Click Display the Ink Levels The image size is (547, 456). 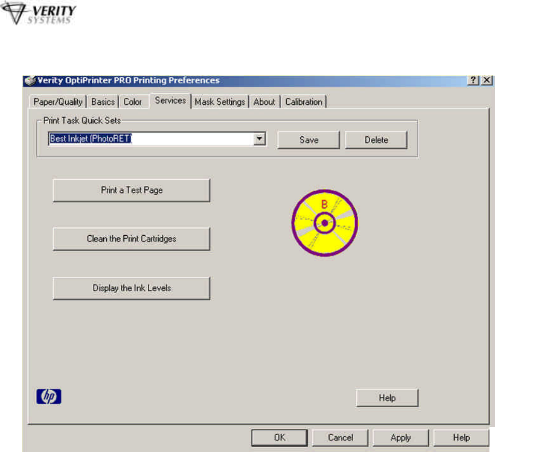point(132,288)
